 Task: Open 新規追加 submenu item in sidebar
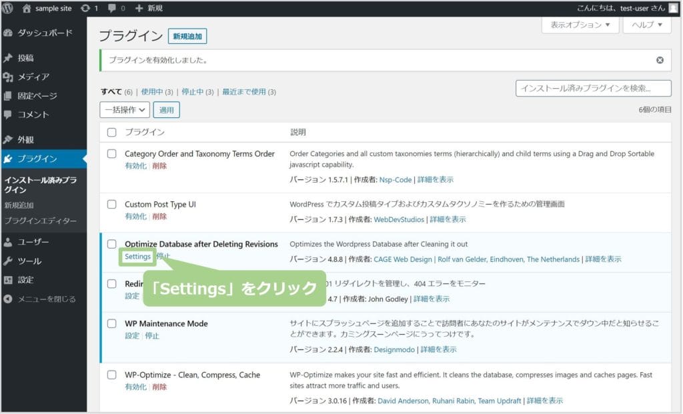[x=19, y=205]
